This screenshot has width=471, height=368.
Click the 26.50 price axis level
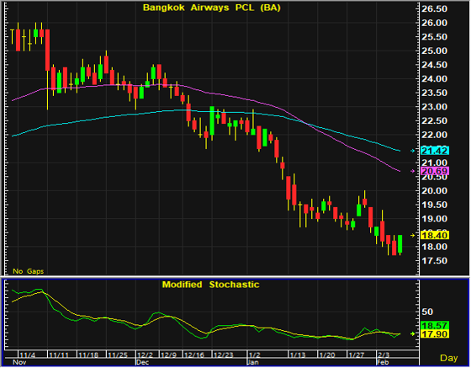[x=434, y=9]
